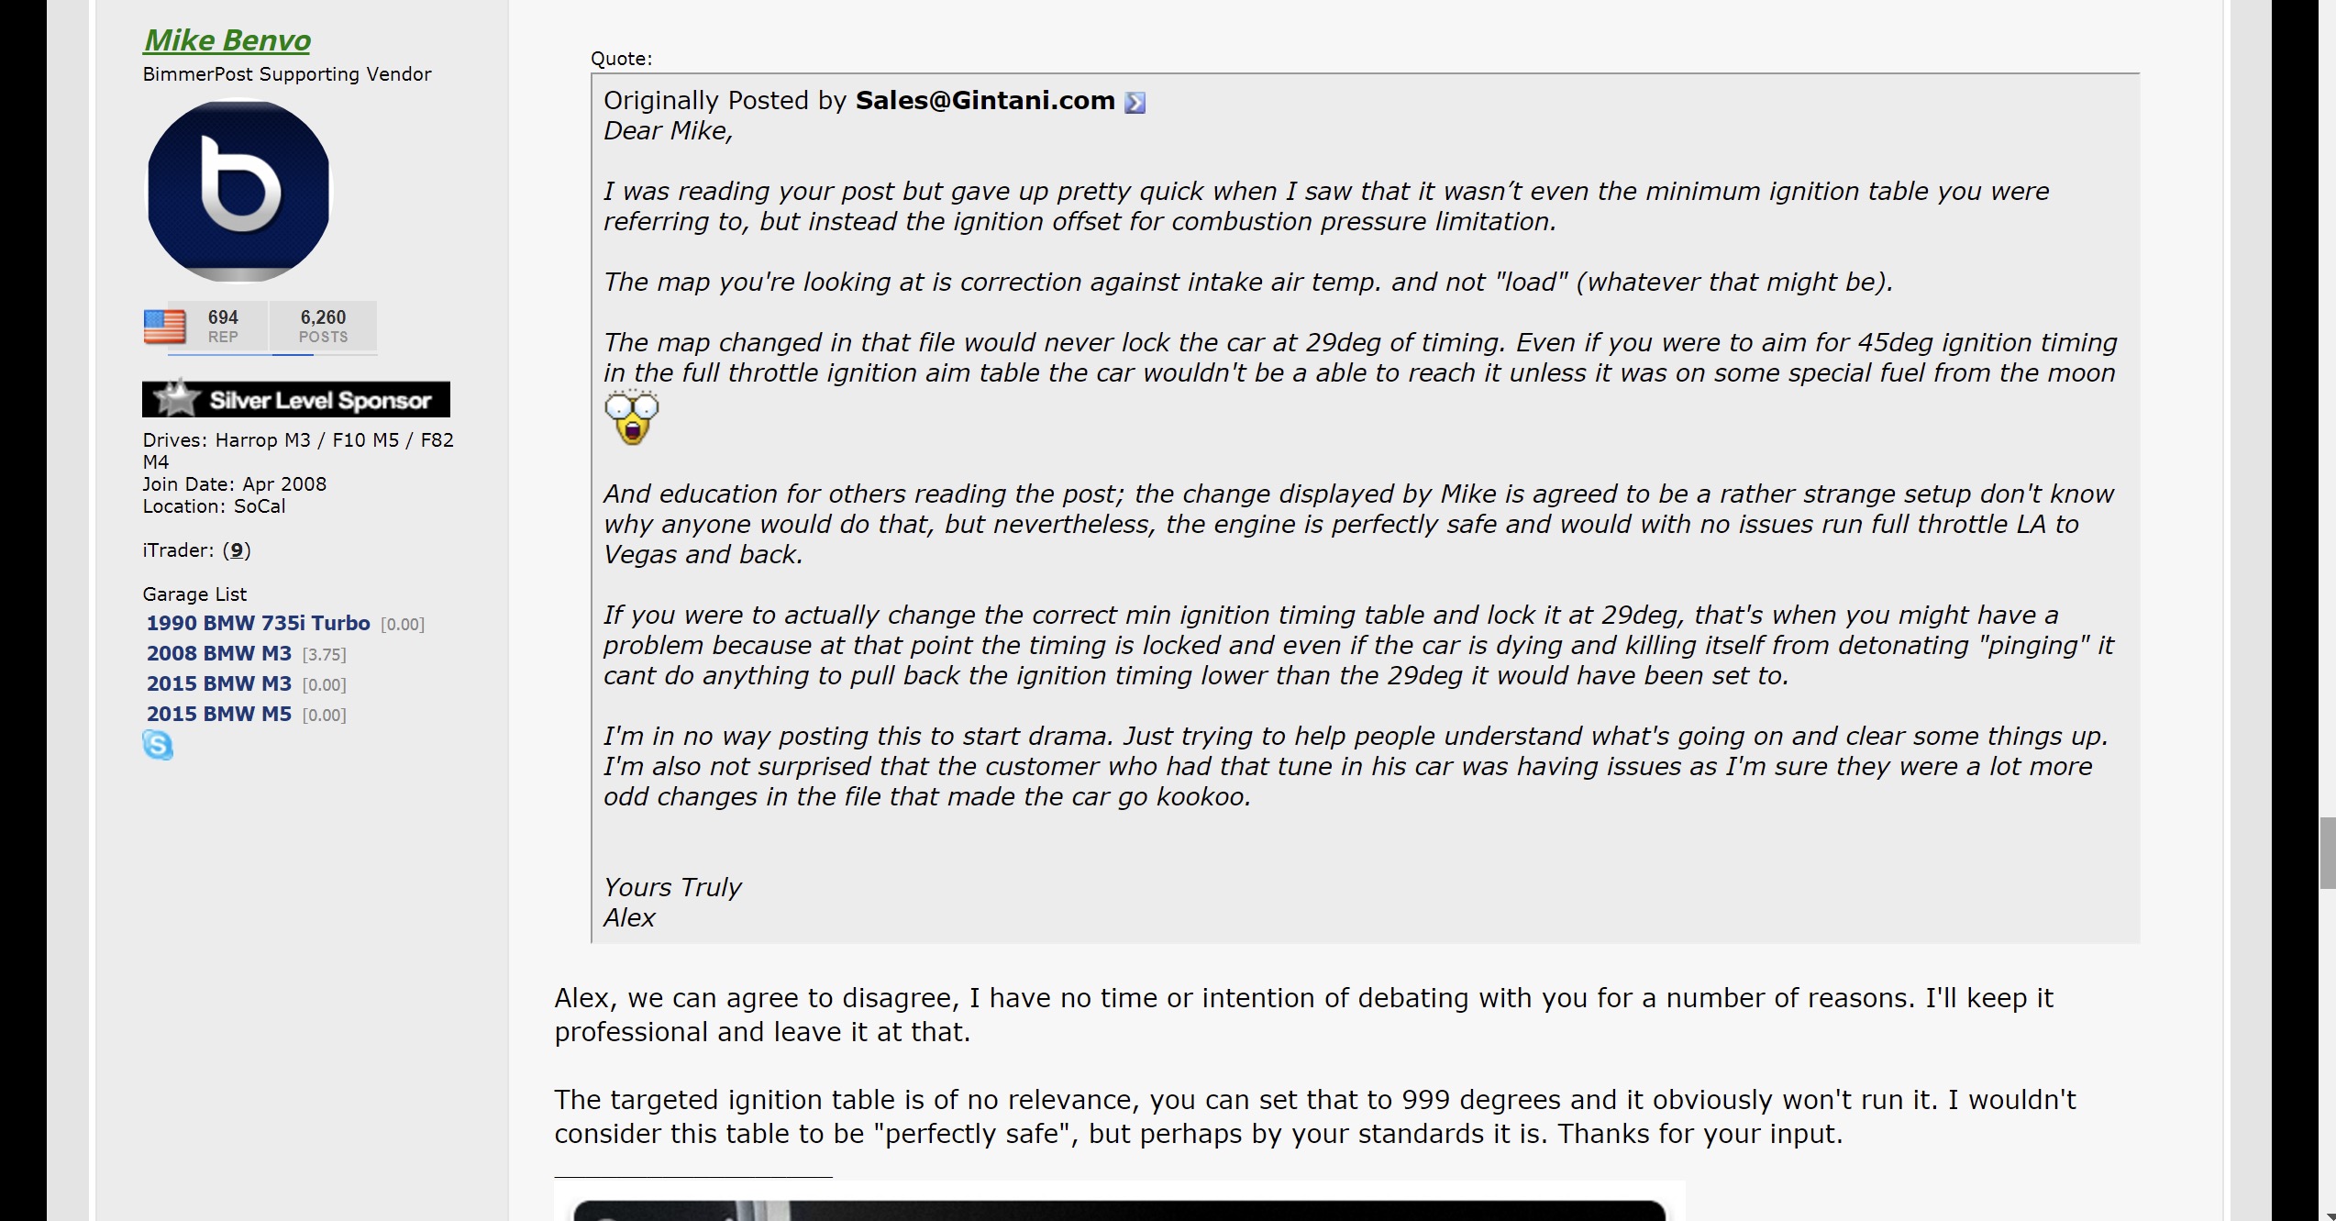
Task: Open 1990 BMW 735i Turbo garage entry
Action: [258, 623]
